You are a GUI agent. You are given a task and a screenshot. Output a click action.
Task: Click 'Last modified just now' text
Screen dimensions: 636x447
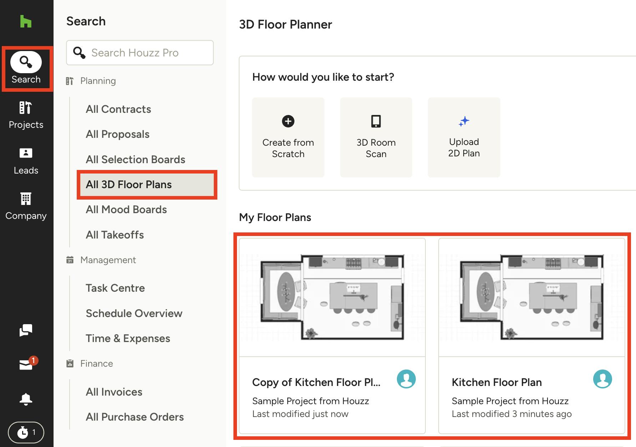pos(300,414)
